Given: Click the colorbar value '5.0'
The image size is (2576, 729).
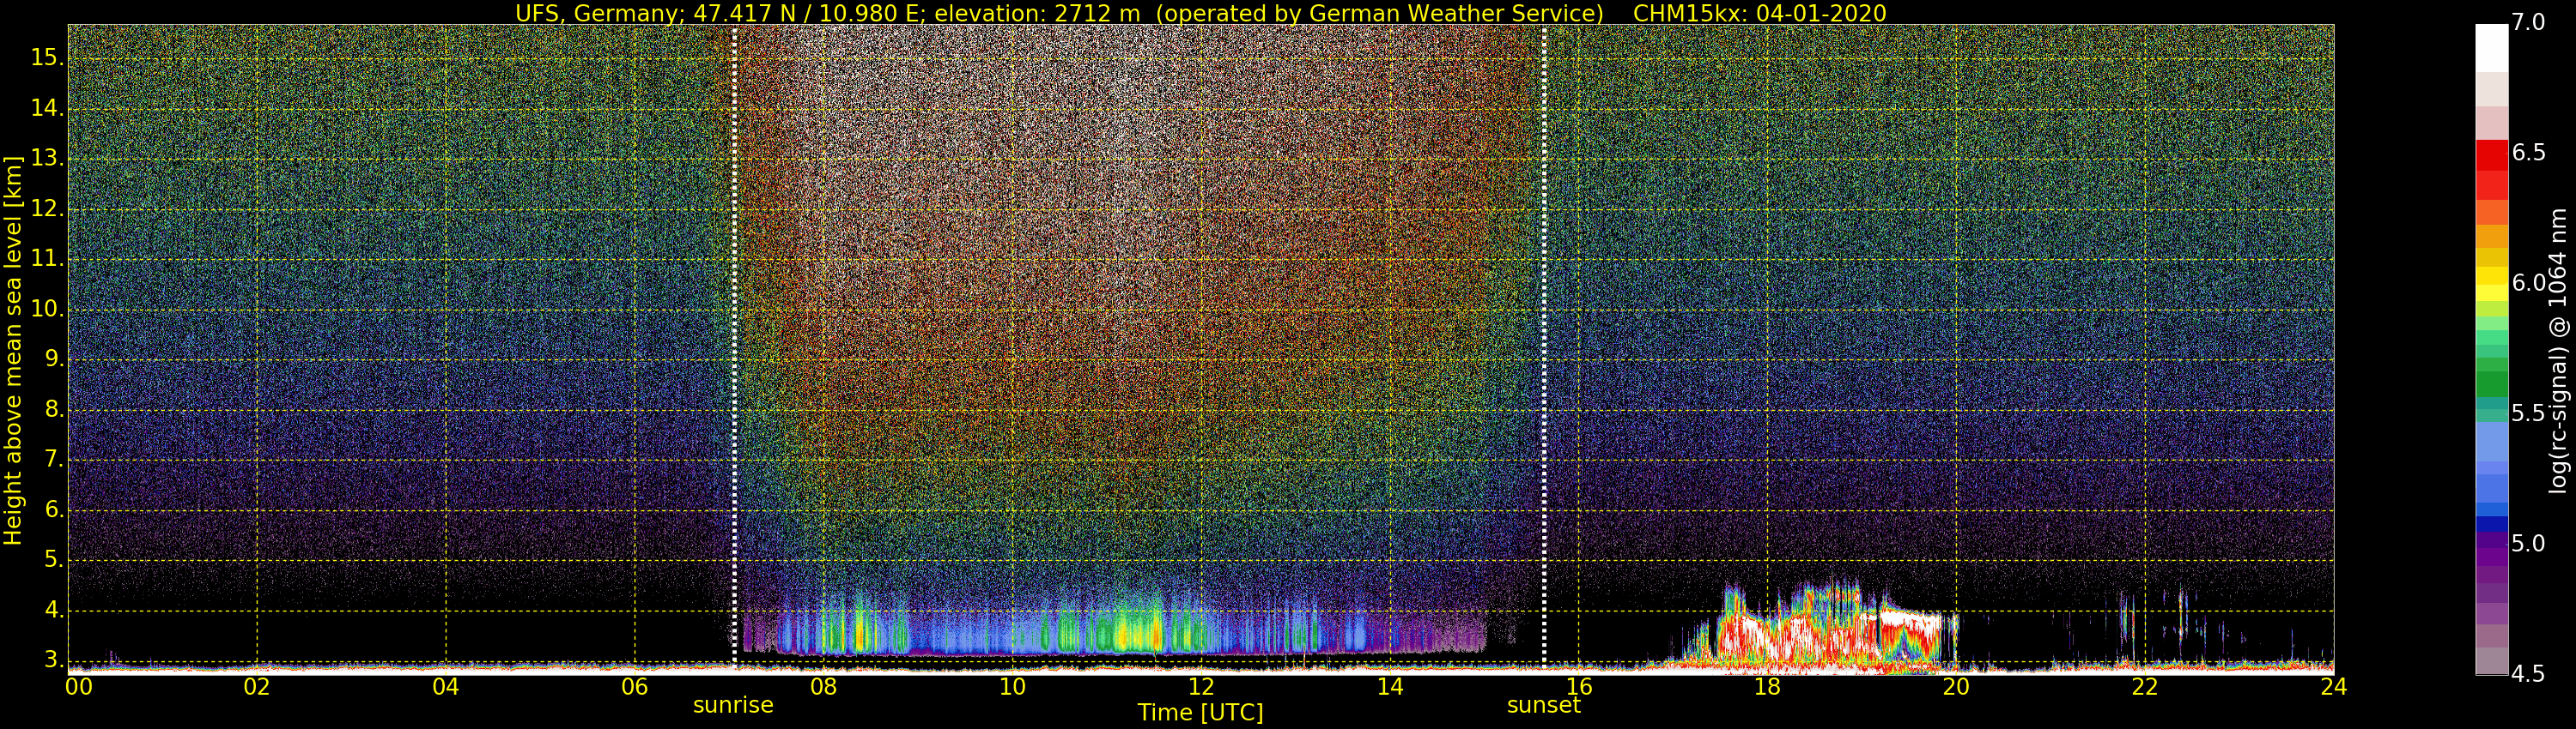Looking at the screenshot, I should [2528, 543].
